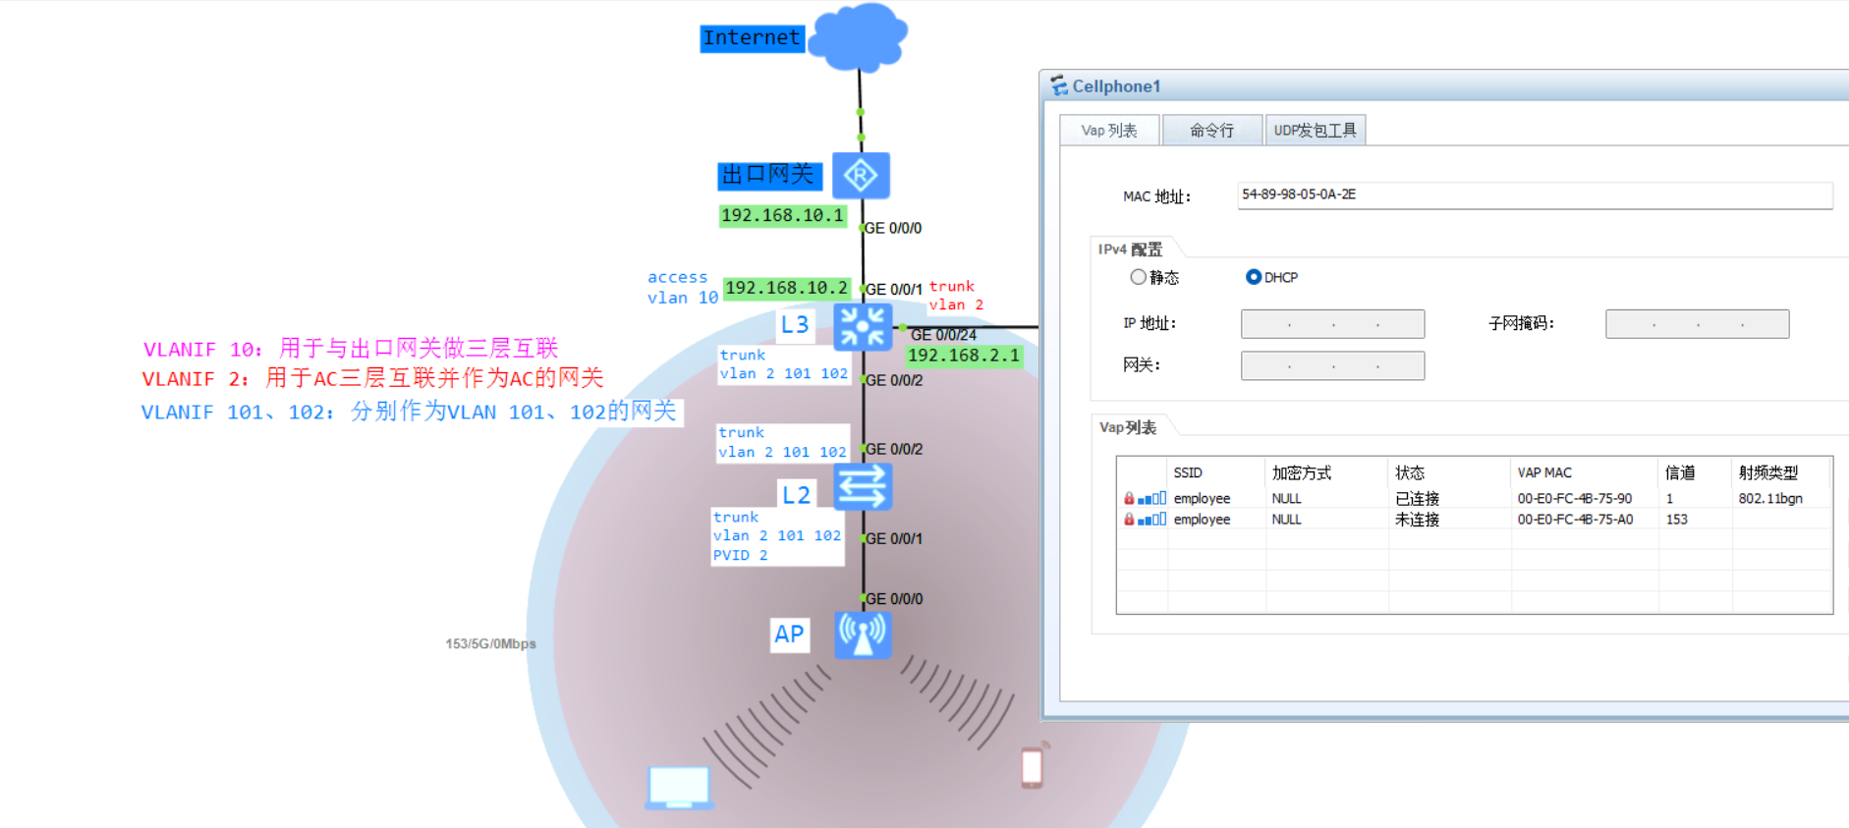The height and width of the screenshot is (828, 1849).
Task: Click the VLANIF 10 description text
Action: coord(351,349)
